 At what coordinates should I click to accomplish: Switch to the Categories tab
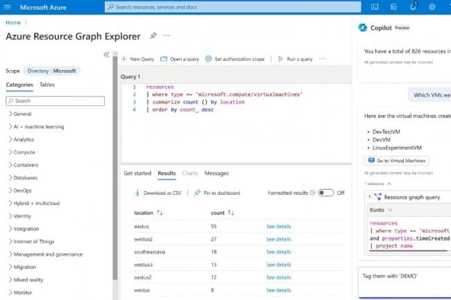click(x=19, y=85)
